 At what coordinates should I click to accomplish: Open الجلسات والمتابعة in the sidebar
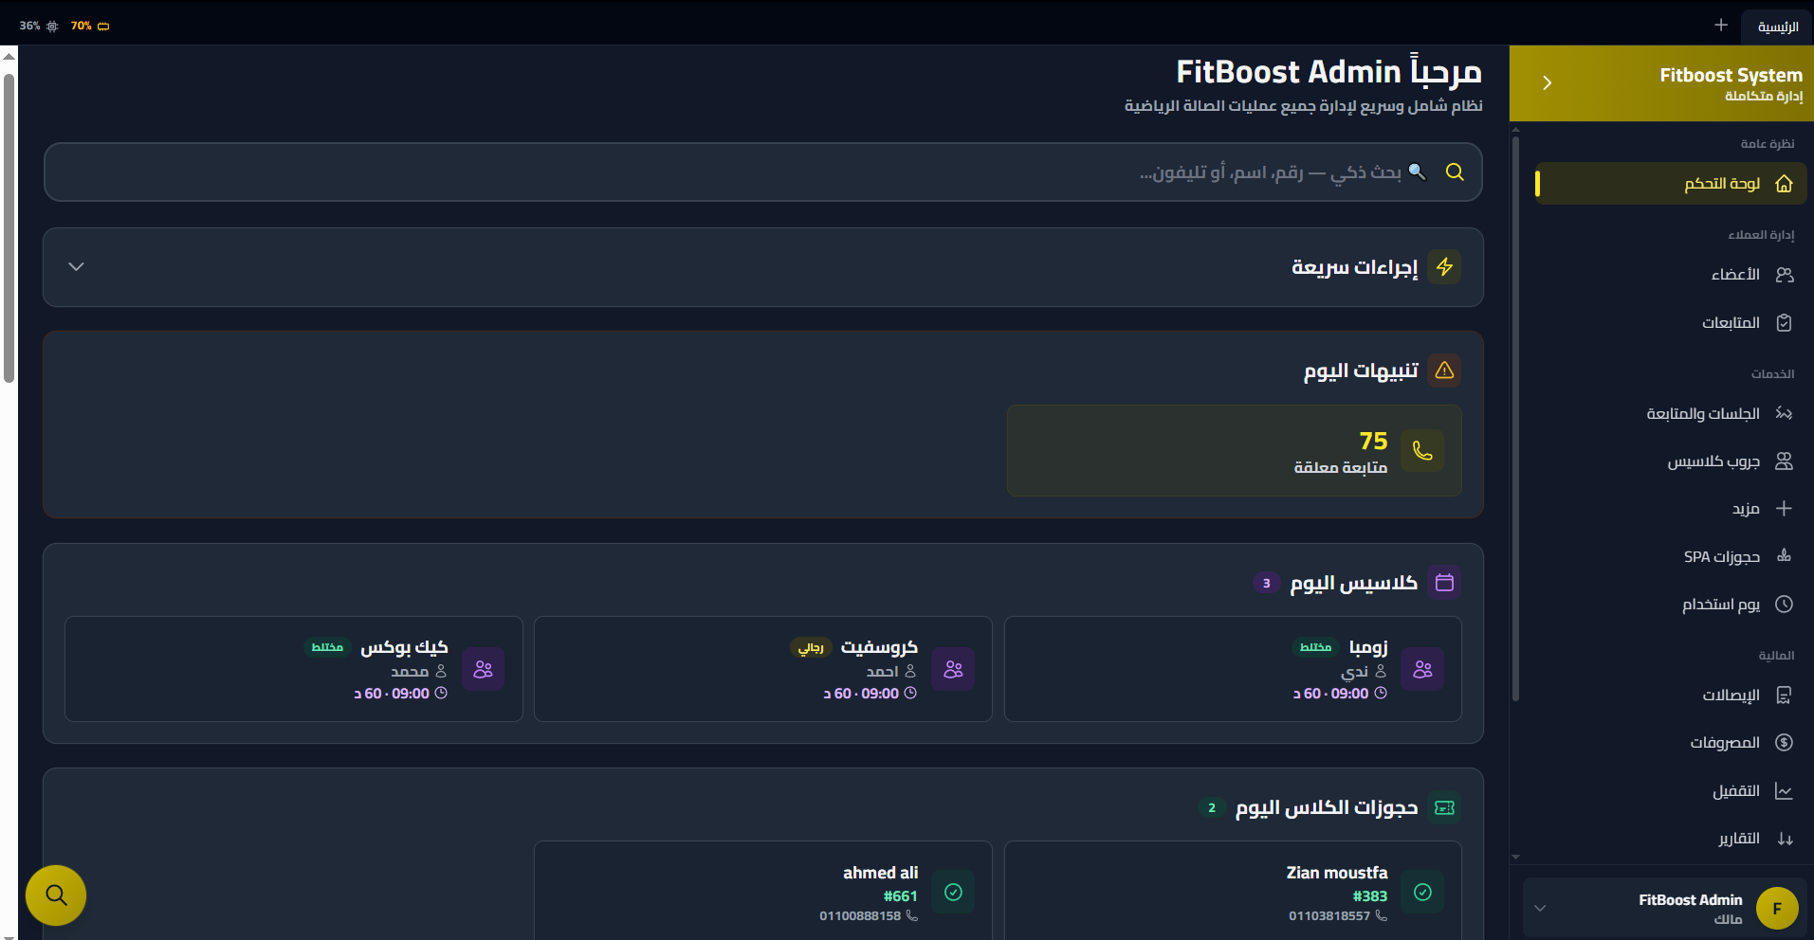1671,413
